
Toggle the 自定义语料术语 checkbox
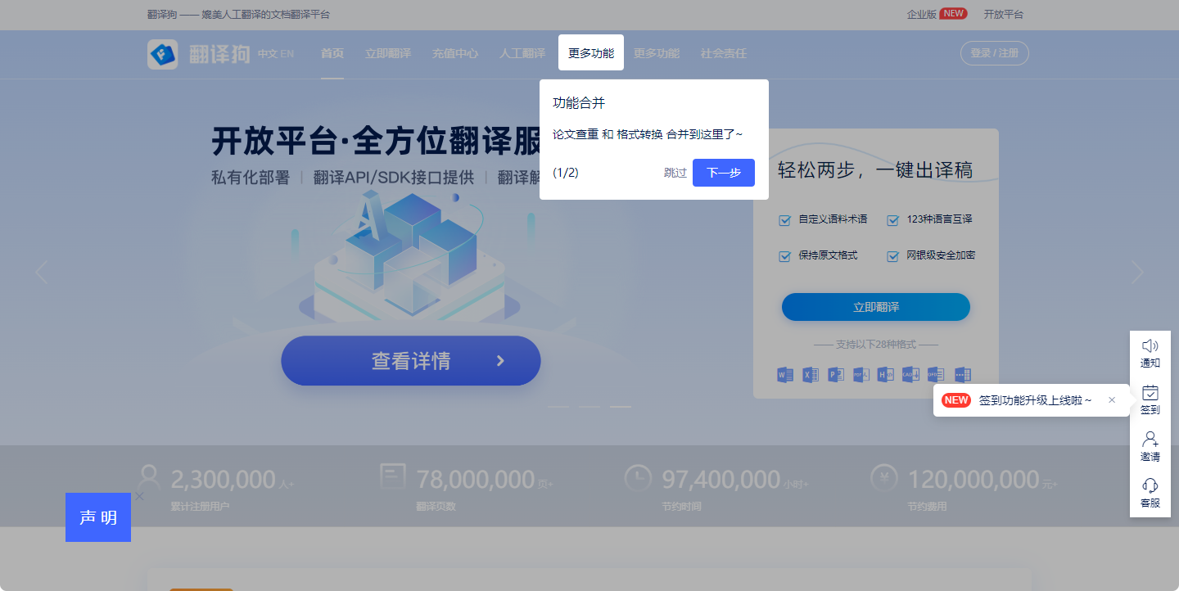pyautogui.click(x=785, y=220)
